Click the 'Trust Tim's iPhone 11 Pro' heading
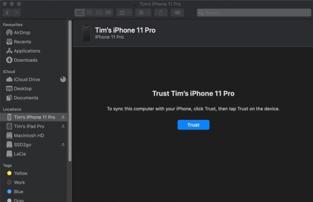Image resolution: width=313 pixels, height=202 pixels. (193, 93)
